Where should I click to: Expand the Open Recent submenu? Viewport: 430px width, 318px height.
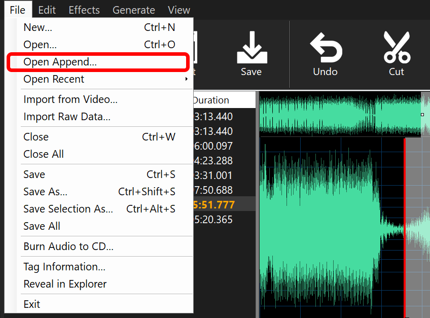click(x=100, y=79)
